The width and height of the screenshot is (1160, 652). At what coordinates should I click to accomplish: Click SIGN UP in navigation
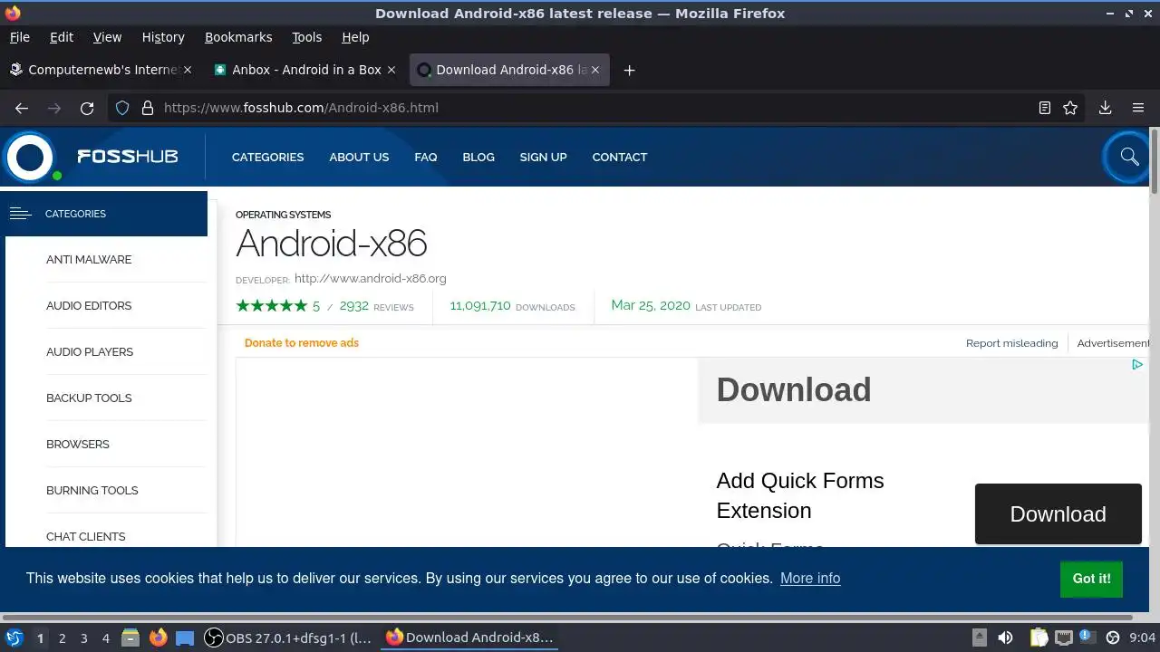pyautogui.click(x=543, y=157)
